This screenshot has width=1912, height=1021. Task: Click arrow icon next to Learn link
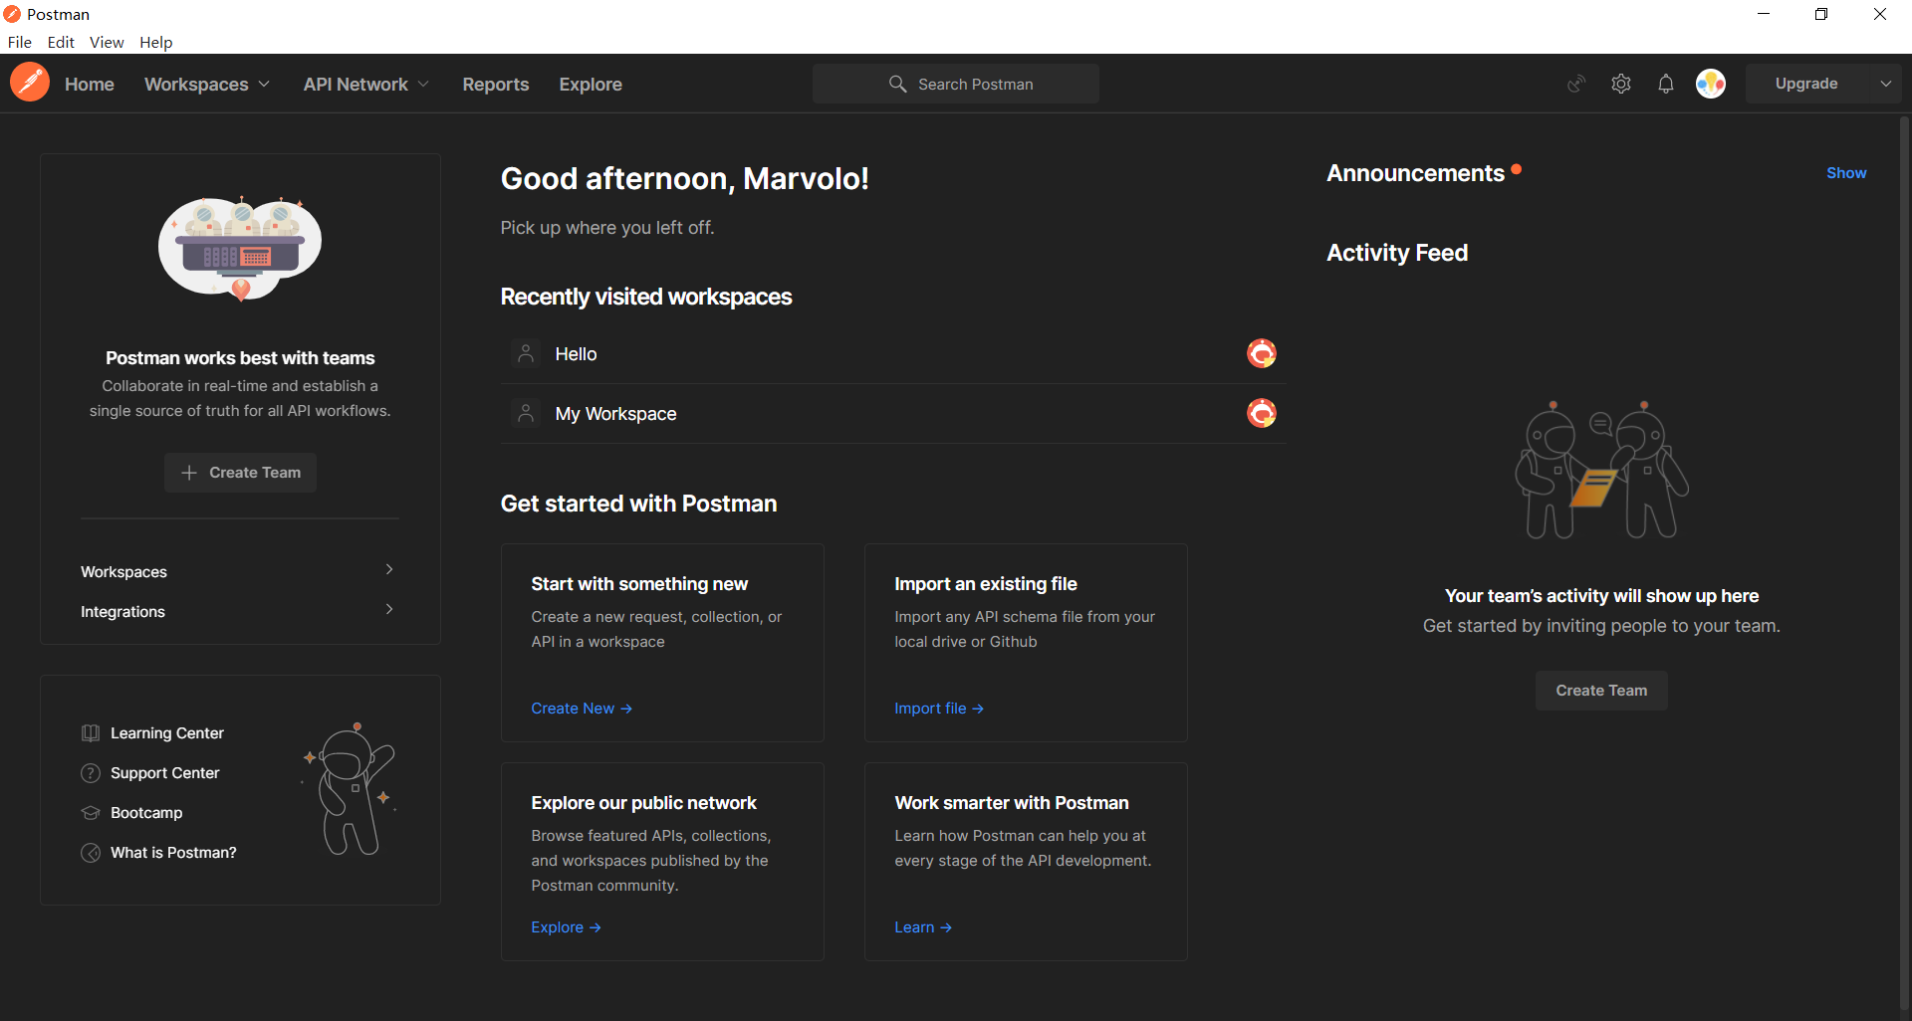tap(946, 927)
